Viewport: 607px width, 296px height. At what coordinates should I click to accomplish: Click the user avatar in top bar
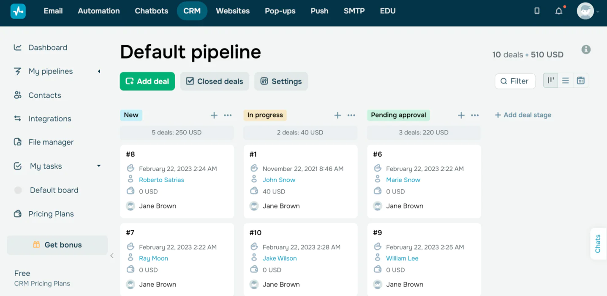[x=585, y=11]
